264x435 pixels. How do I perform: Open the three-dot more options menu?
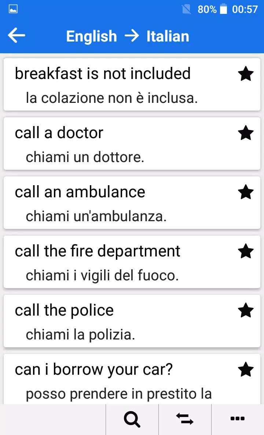tap(238, 419)
